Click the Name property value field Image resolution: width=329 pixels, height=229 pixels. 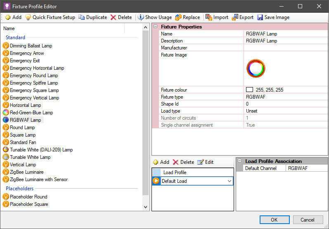coord(285,34)
